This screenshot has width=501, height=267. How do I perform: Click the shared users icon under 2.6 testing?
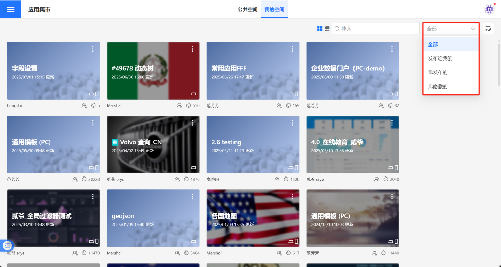[277, 179]
